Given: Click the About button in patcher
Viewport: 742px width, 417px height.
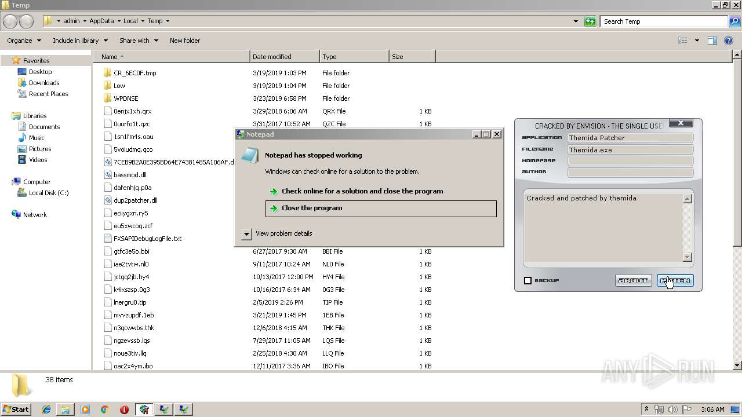Looking at the screenshot, I should click(x=633, y=280).
